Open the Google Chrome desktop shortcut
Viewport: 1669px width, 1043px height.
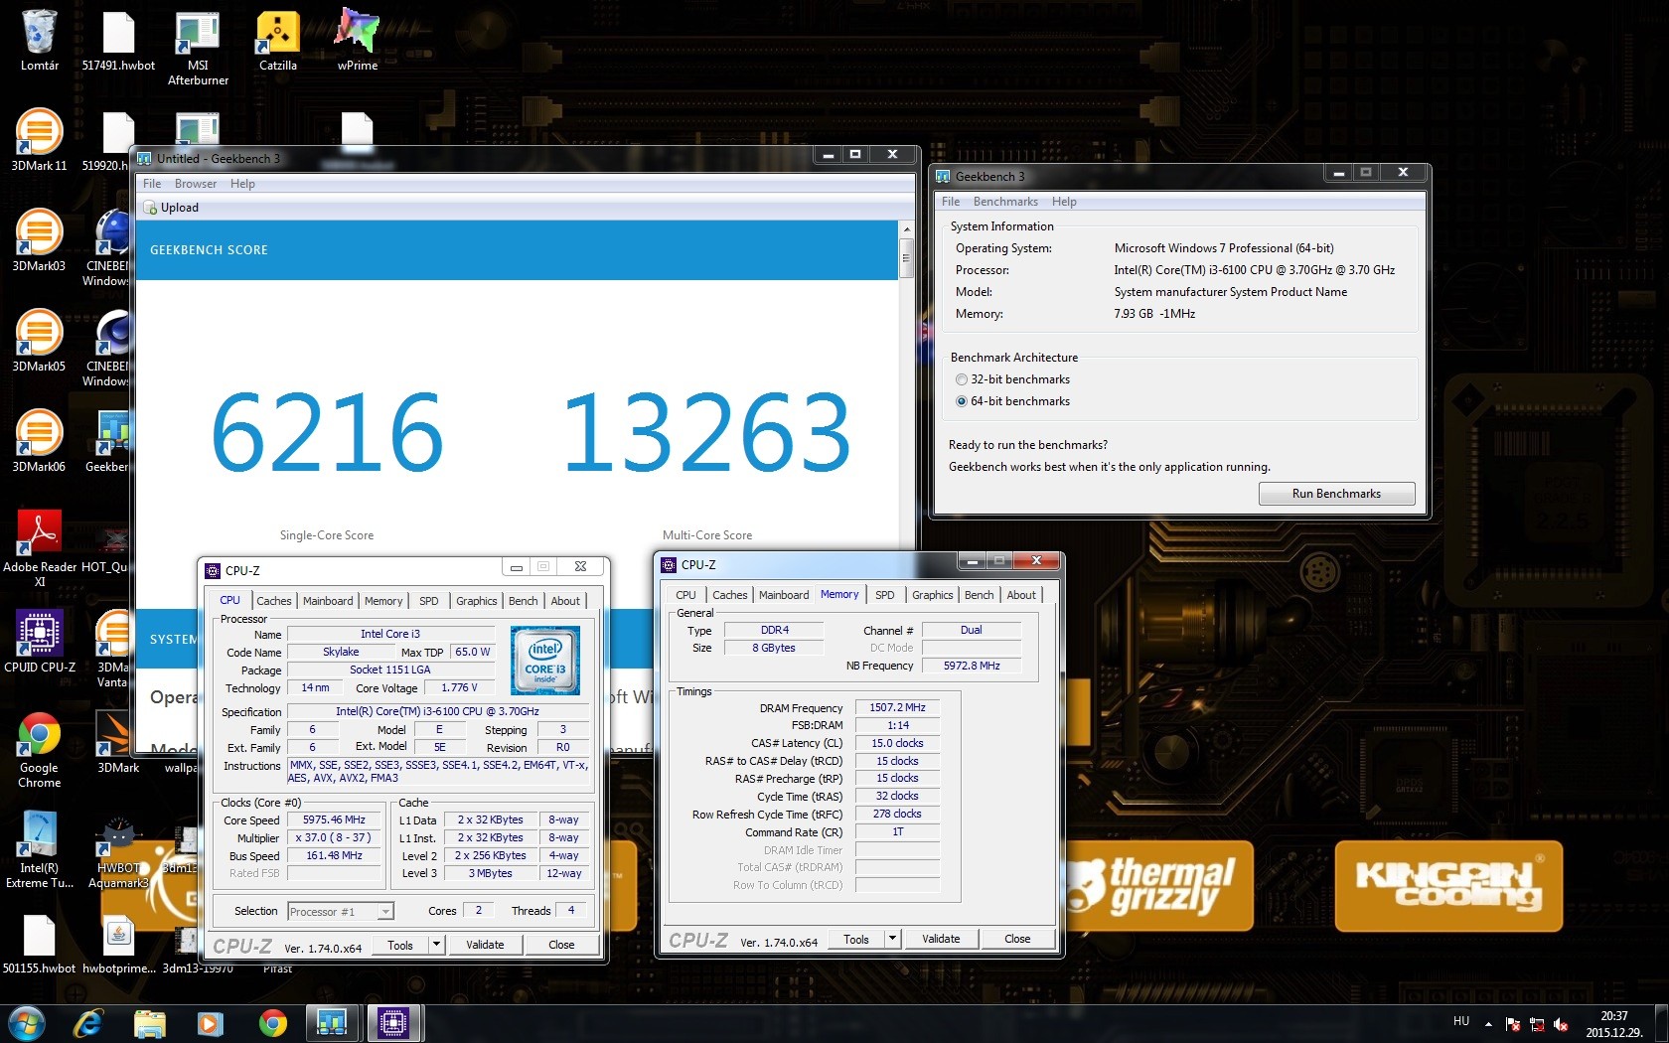pyautogui.click(x=40, y=749)
